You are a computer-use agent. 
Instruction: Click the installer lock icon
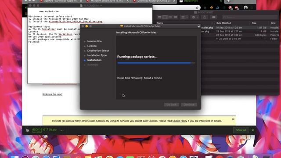(198, 26)
